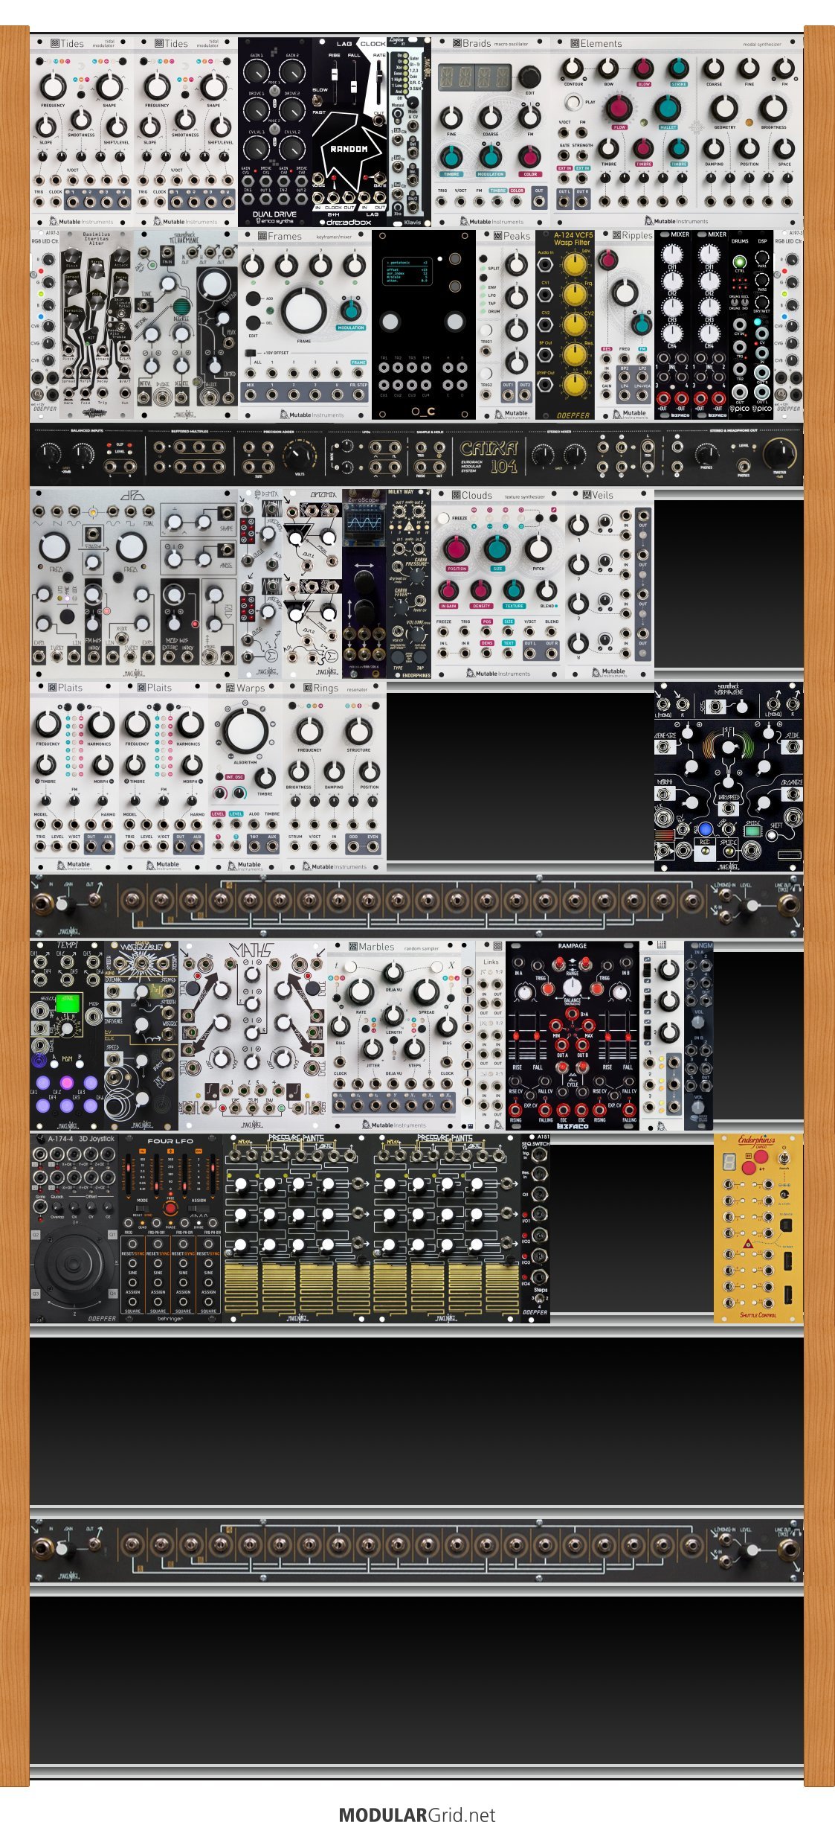
Task: Click the Frames large FRAME knob
Action: pos(303,311)
